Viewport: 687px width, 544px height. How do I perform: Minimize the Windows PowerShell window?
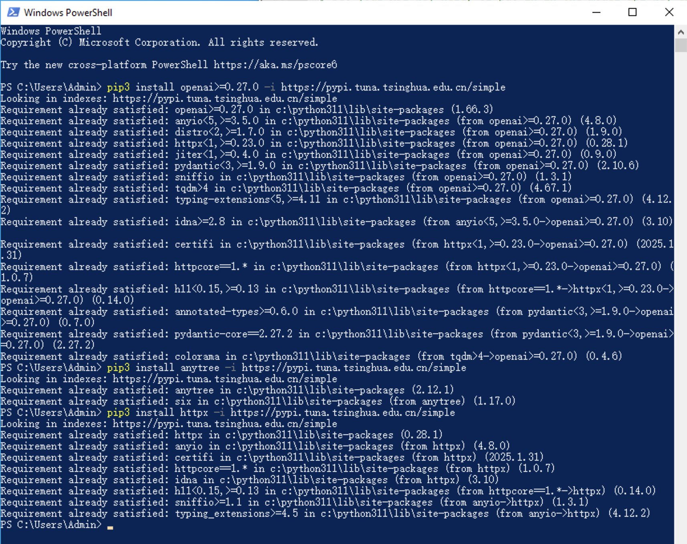(596, 12)
